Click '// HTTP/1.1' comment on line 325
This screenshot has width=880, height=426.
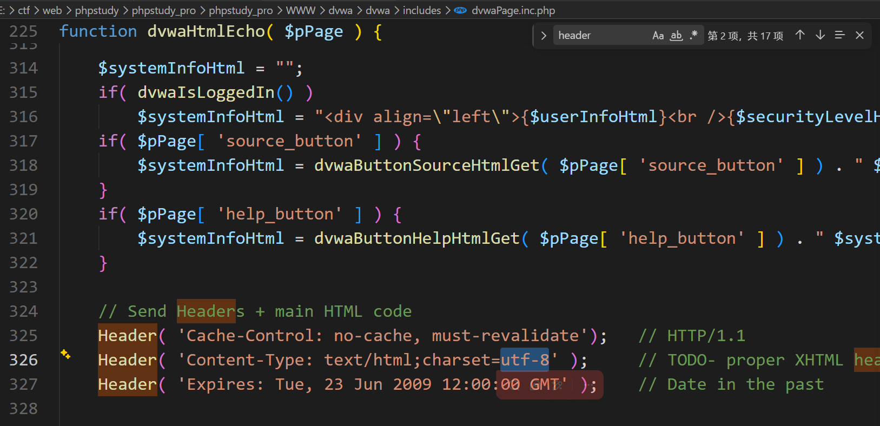tap(692, 336)
